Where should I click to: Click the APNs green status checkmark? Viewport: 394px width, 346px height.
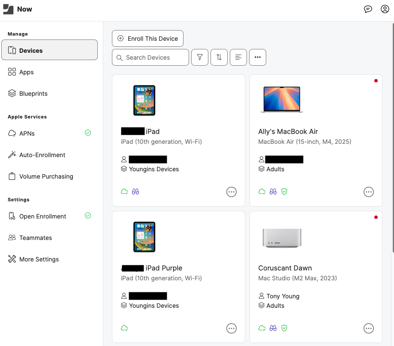(88, 133)
